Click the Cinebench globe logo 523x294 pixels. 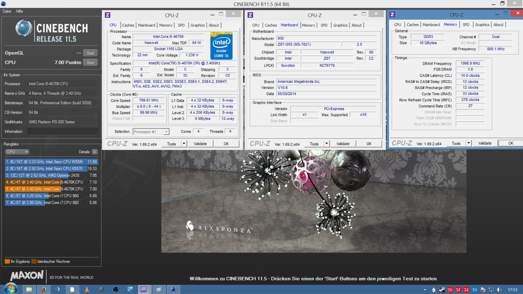tap(24, 28)
